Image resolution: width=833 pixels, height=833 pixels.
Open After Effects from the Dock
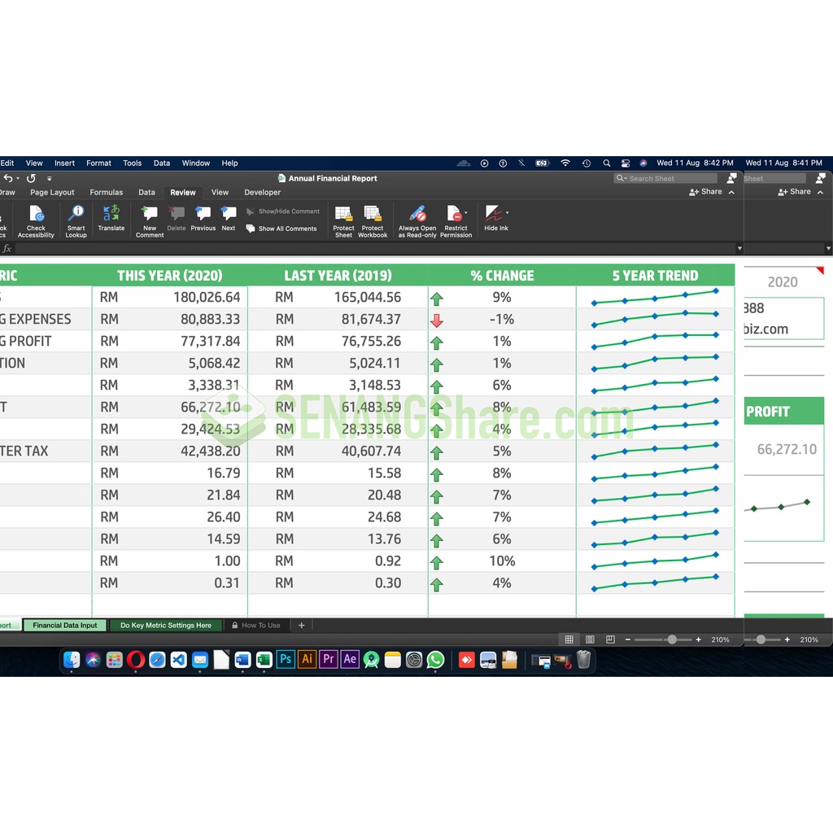[x=350, y=660]
